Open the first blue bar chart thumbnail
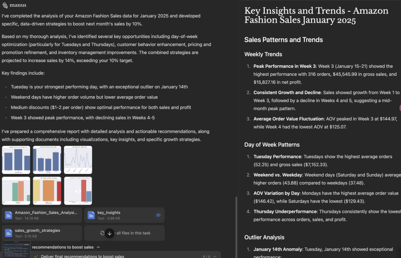401x258 pixels. pos(16,160)
